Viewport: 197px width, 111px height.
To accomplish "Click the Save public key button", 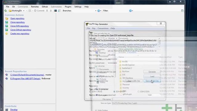I will pyautogui.click(x=134, y=81).
